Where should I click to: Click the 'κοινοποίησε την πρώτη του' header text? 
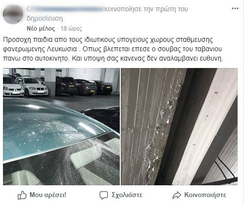[x=146, y=9]
